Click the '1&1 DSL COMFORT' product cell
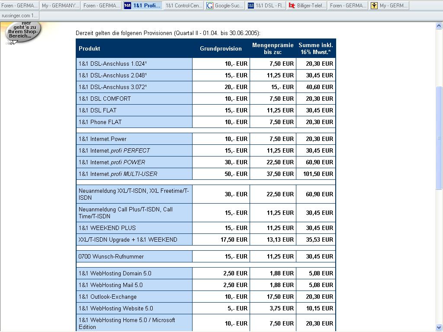 [x=134, y=99]
